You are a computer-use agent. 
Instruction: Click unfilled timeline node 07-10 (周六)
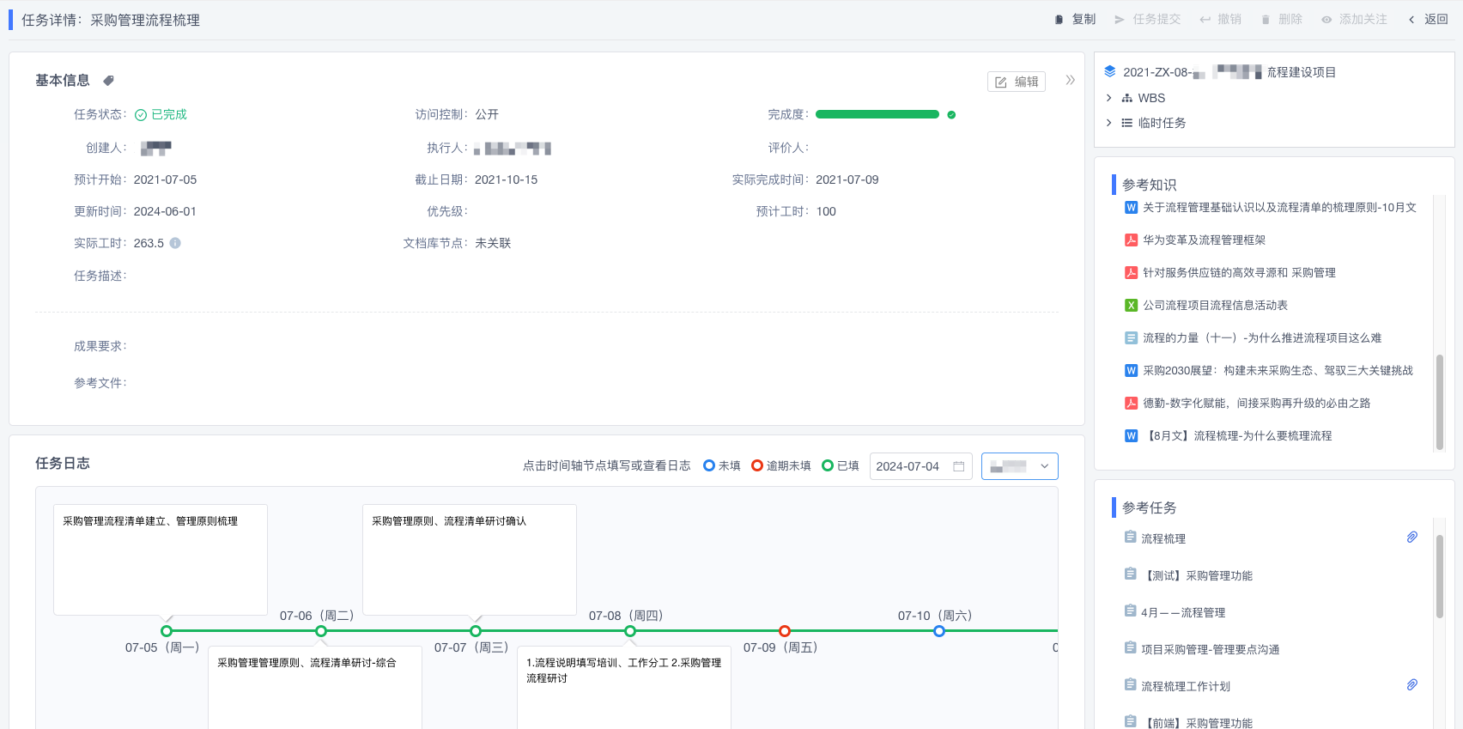(939, 631)
